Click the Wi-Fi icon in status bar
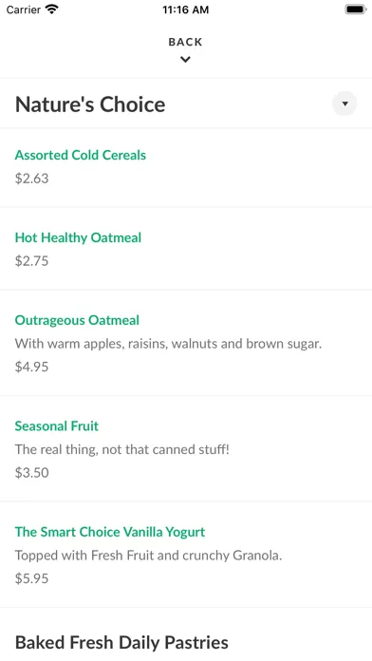The height and width of the screenshot is (661, 372). [x=52, y=9]
